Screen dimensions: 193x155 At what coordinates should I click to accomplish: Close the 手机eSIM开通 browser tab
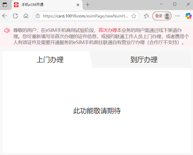coord(78,5)
